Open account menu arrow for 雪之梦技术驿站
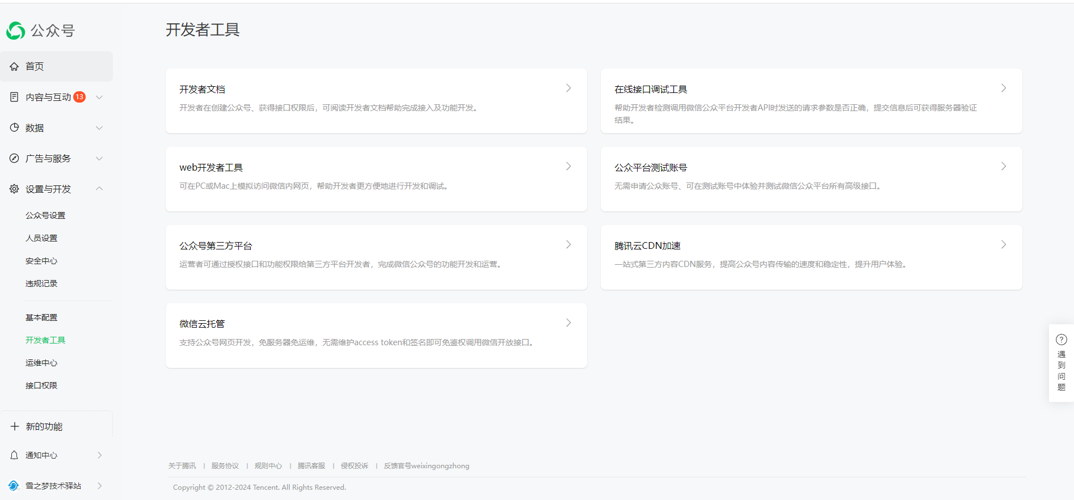Image resolution: width=1074 pixels, height=500 pixels. [x=100, y=486]
